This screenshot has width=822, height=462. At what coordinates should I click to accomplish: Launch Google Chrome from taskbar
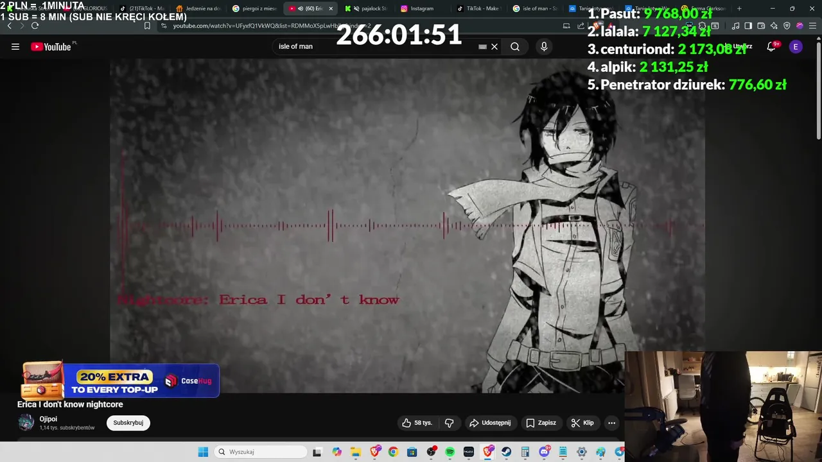393,452
